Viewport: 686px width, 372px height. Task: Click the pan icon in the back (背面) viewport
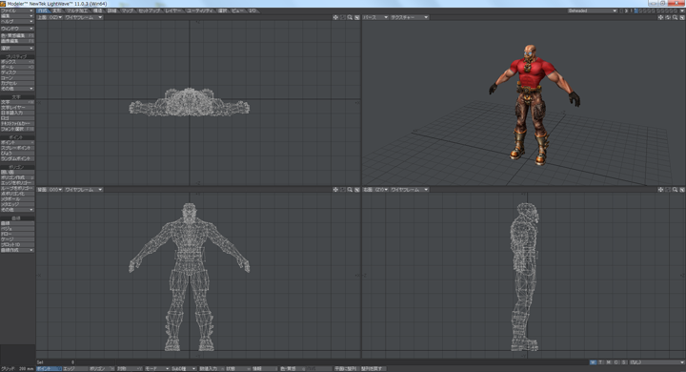click(x=335, y=190)
